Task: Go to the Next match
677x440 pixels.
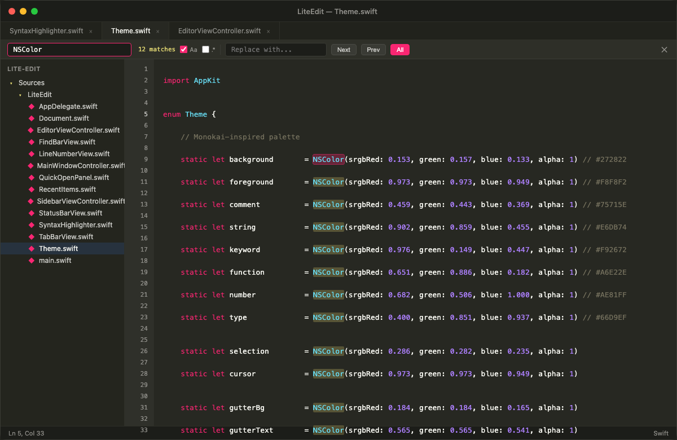Action: tap(344, 50)
